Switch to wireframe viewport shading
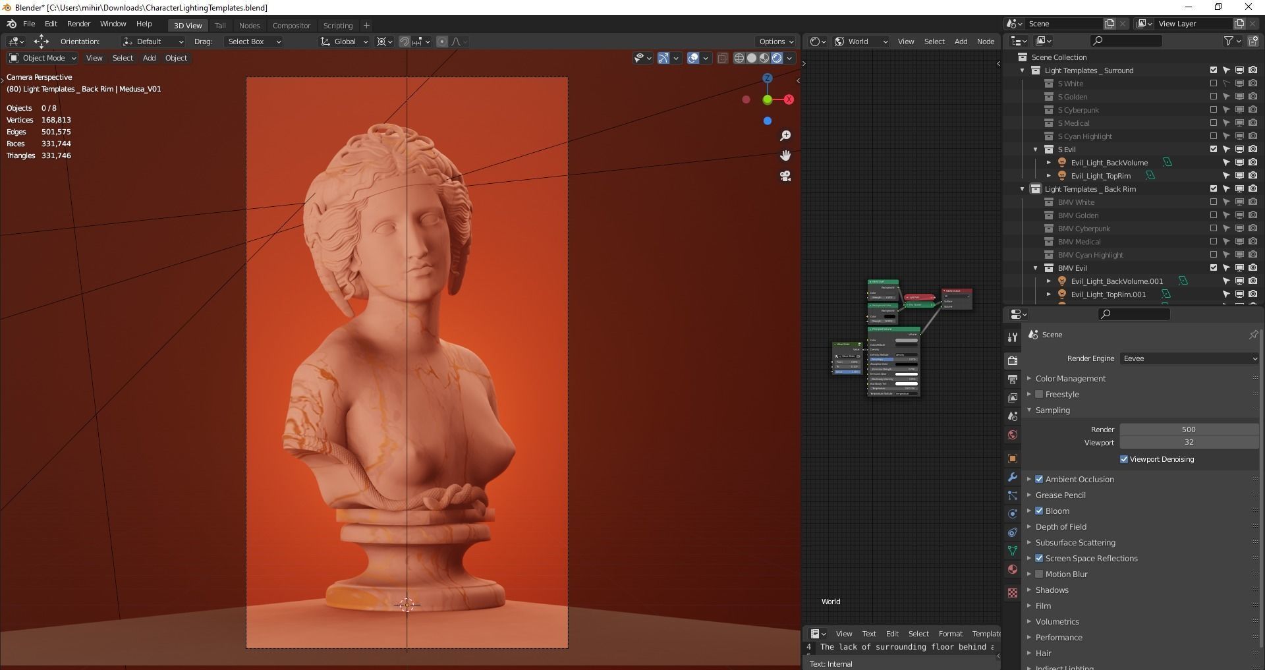 (739, 58)
